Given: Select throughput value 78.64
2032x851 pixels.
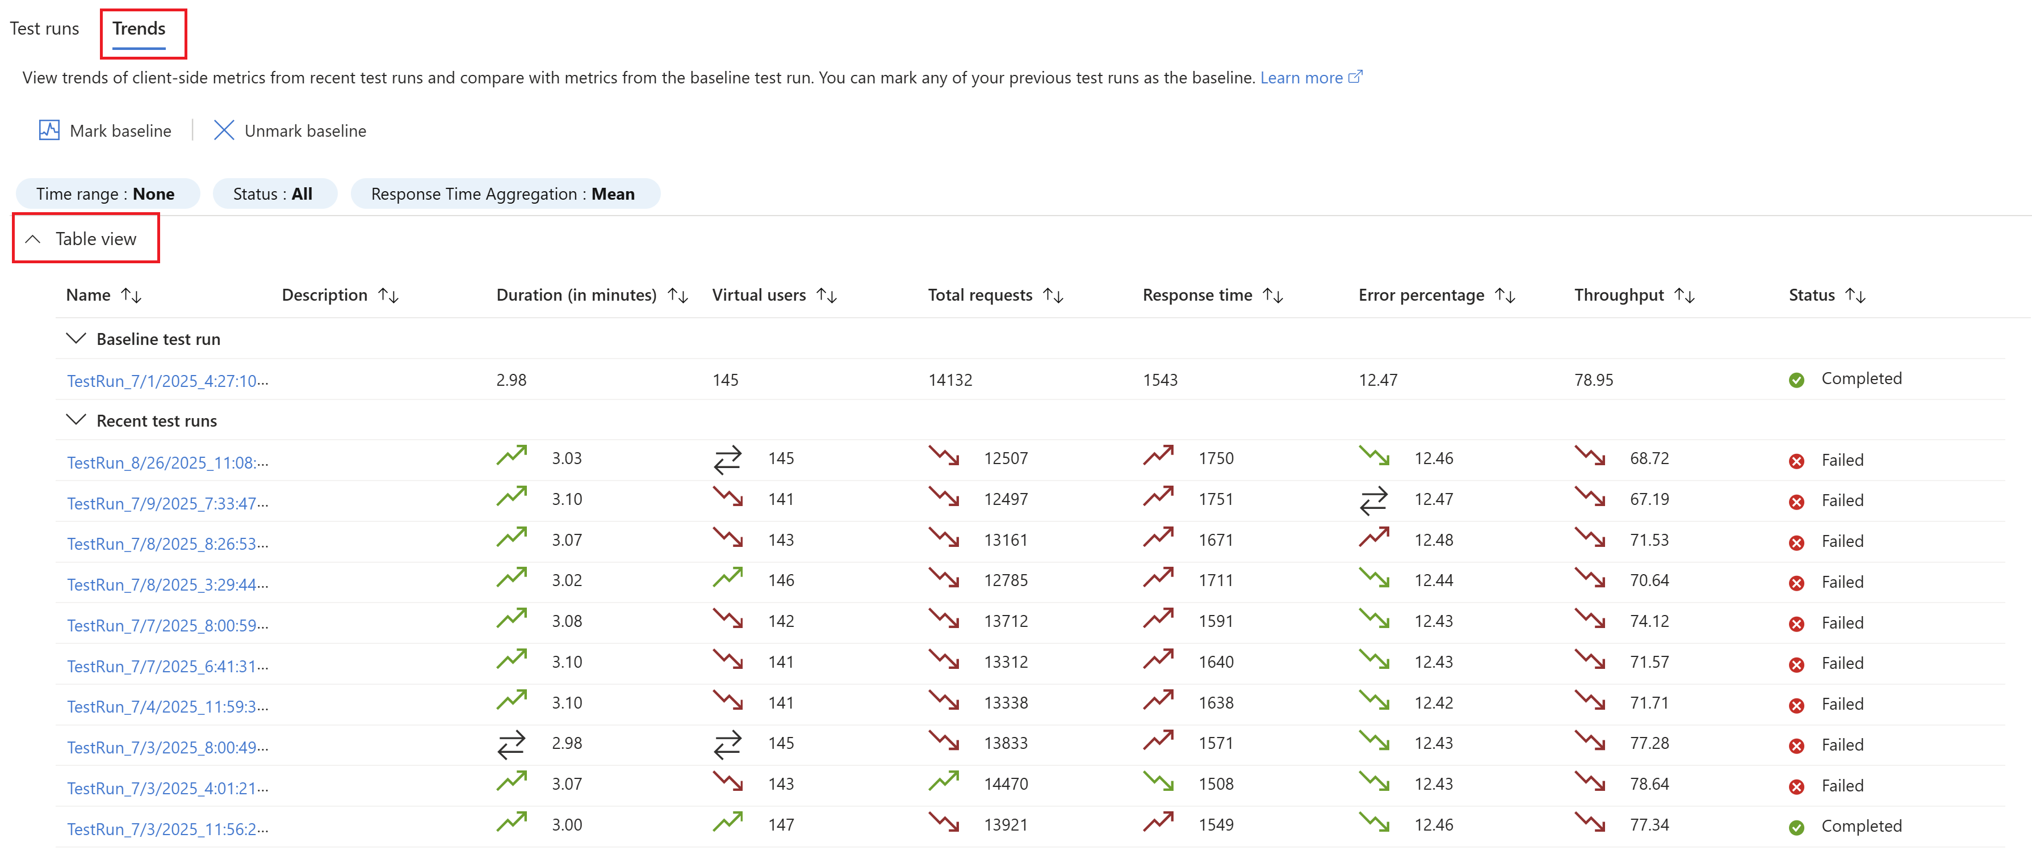Looking at the screenshot, I should click(x=1649, y=784).
